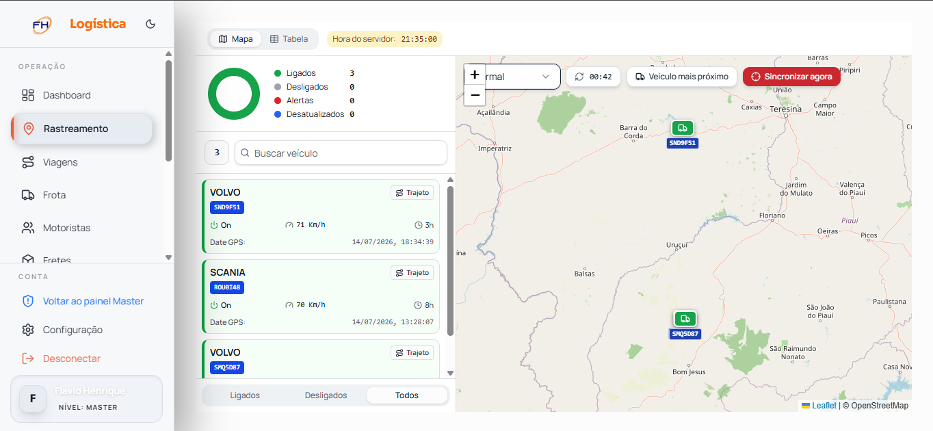This screenshot has height=431, width=933.
Task: Open Viagens route icon in sidebar
Action: pyautogui.click(x=28, y=162)
